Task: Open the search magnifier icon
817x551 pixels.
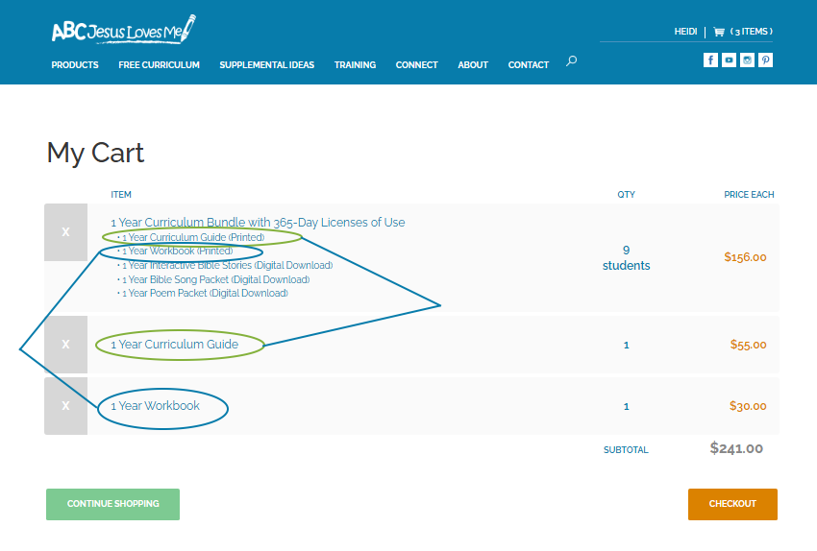Action: (572, 60)
